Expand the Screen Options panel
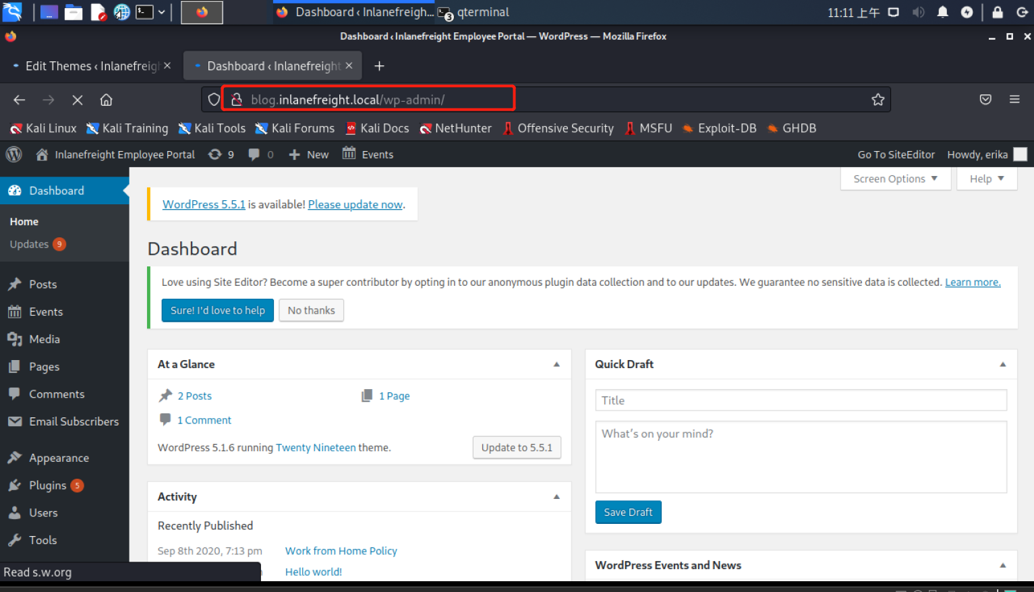This screenshot has width=1034, height=592. (895, 179)
